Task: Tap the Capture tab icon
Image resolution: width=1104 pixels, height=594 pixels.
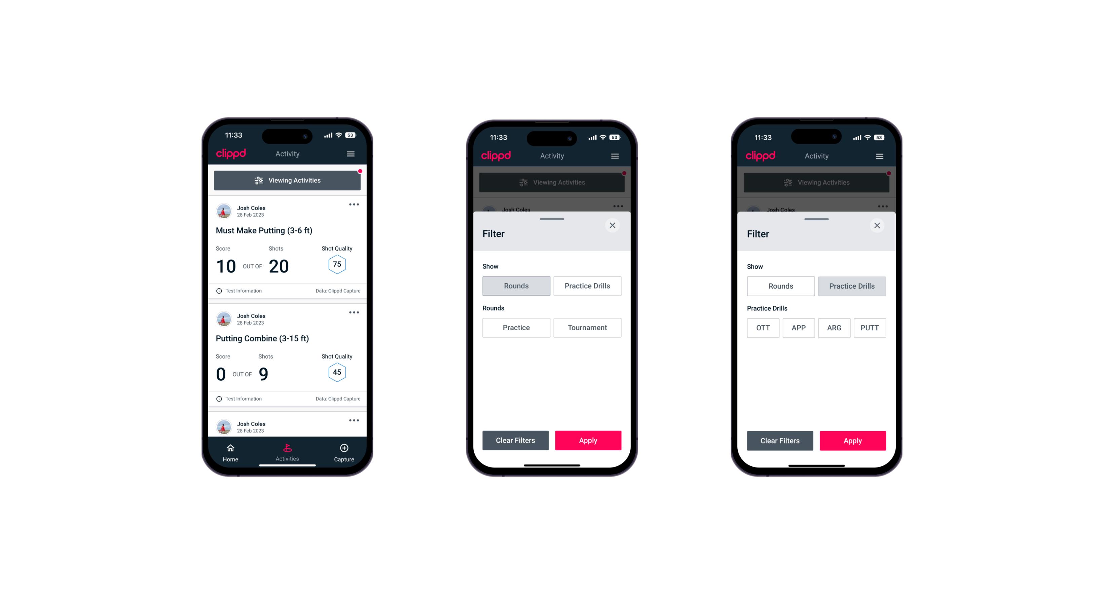Action: click(344, 448)
